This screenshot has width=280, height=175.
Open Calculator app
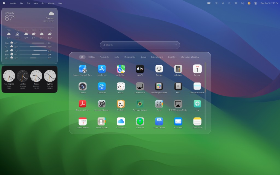pos(178,69)
